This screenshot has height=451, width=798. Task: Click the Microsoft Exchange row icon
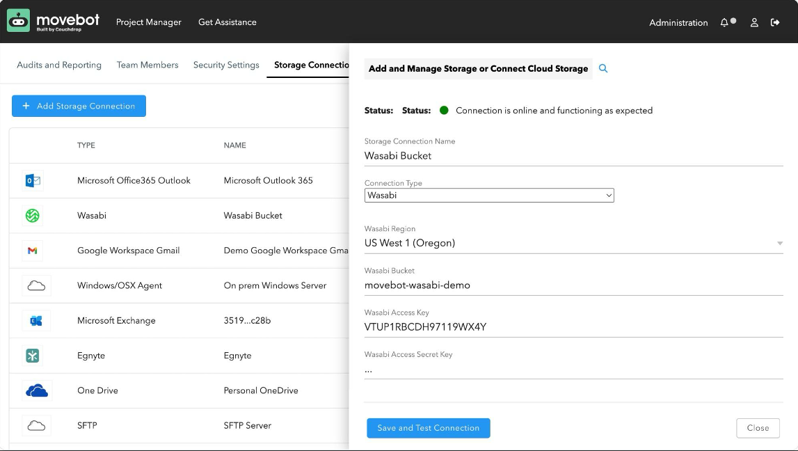pyautogui.click(x=36, y=321)
